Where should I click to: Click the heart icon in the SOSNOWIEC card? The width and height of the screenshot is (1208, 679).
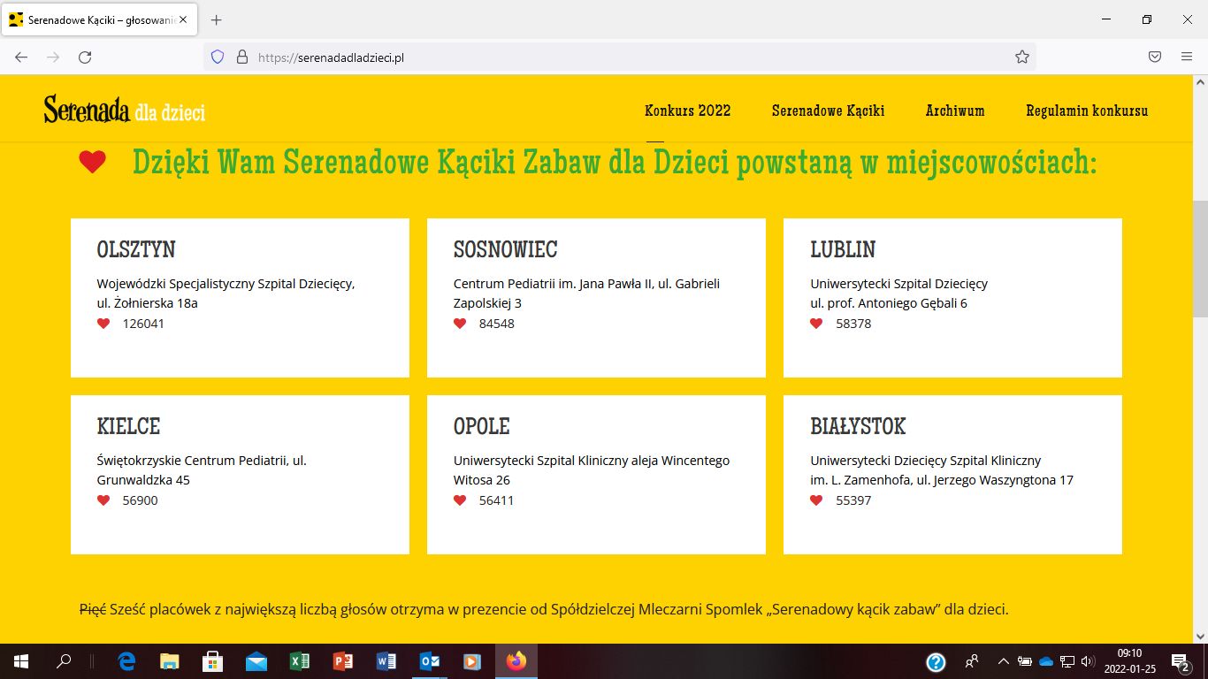460,324
